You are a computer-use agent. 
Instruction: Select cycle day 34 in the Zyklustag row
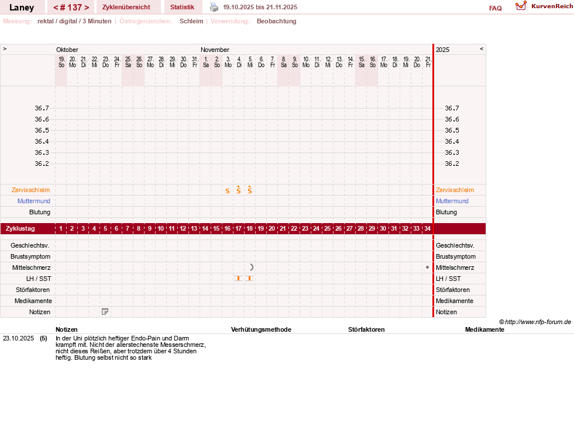coord(427,228)
